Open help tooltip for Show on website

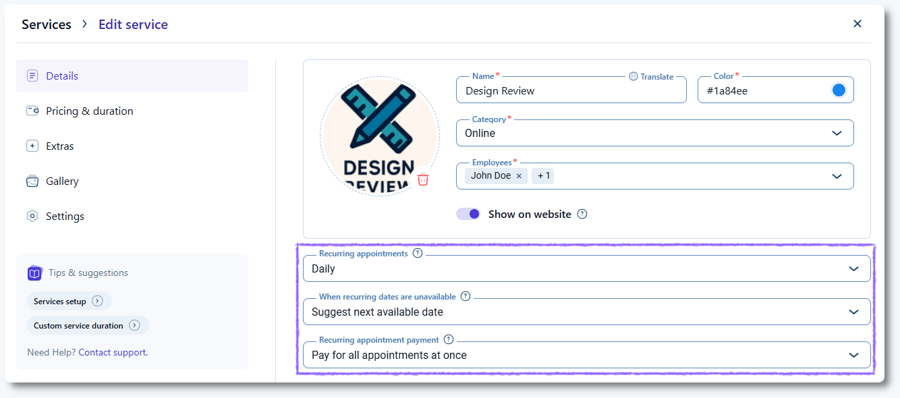point(582,215)
